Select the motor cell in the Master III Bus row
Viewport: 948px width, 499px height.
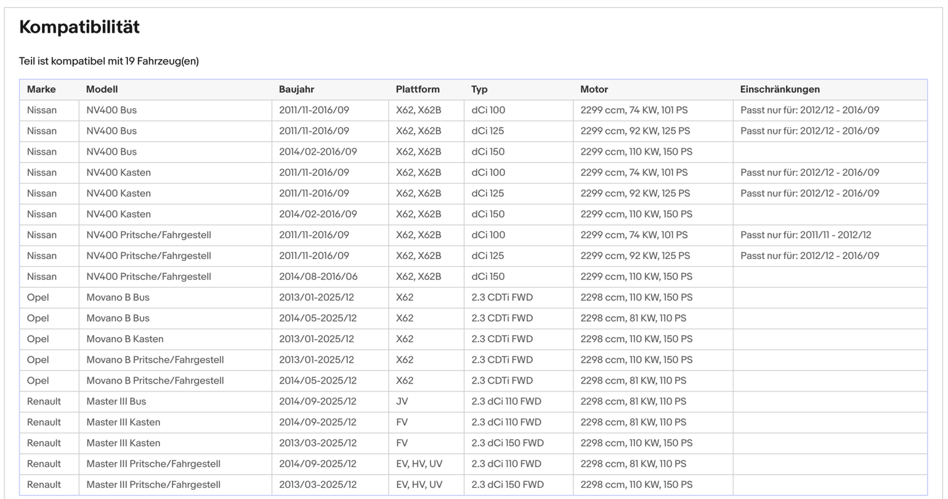[x=633, y=401]
